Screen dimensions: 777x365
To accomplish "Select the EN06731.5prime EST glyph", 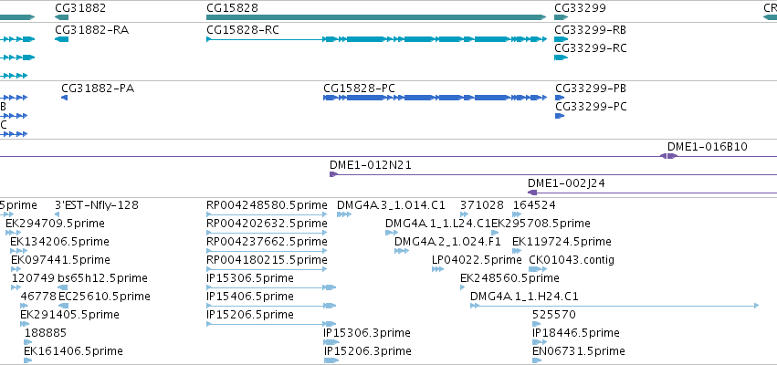I will 537,360.
